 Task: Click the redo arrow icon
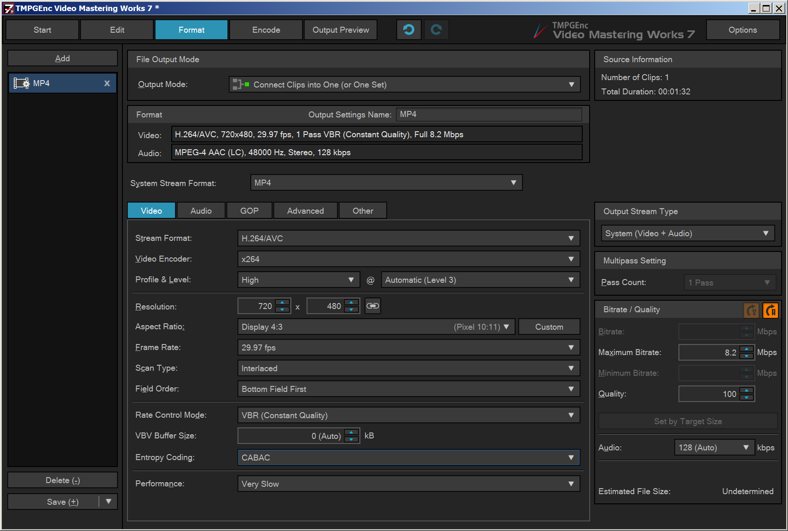(x=436, y=30)
